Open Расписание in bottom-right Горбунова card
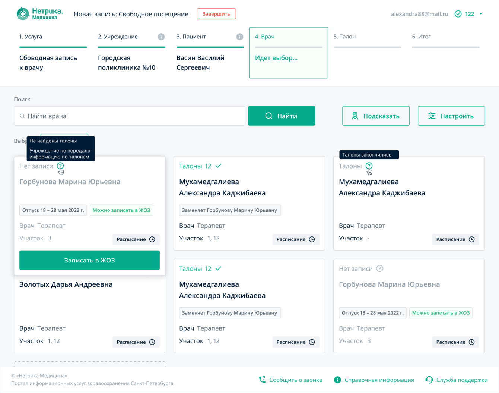 click(455, 342)
